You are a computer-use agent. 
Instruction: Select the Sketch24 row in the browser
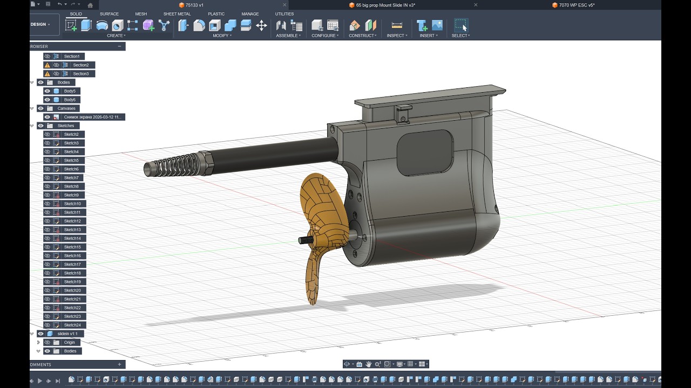click(x=65, y=325)
